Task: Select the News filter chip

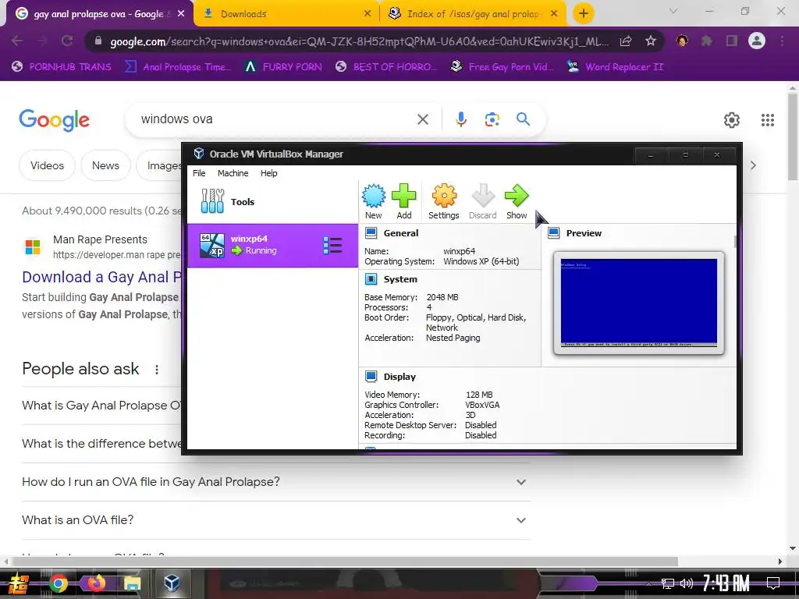Action: (x=105, y=165)
